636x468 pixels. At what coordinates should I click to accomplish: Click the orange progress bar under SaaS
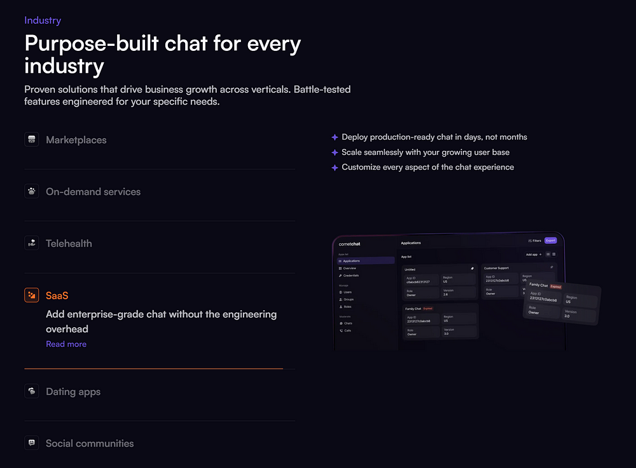point(154,369)
